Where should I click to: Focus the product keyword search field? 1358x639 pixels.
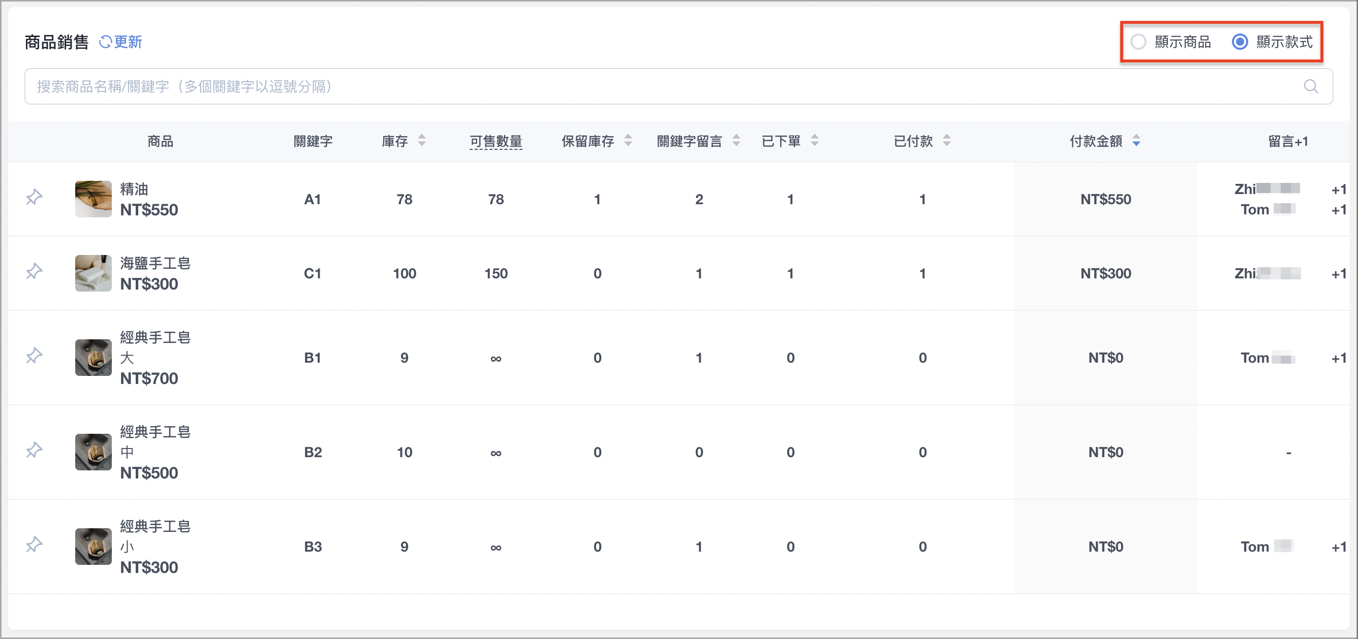click(x=678, y=86)
